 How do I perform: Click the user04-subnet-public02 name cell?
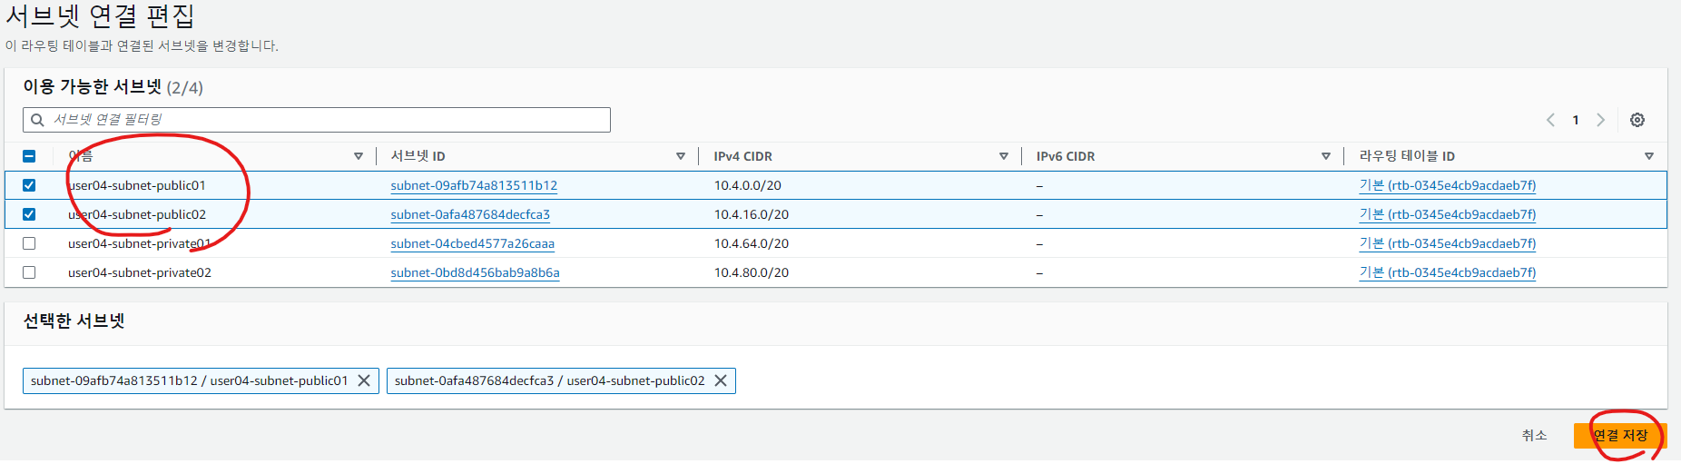(x=136, y=214)
